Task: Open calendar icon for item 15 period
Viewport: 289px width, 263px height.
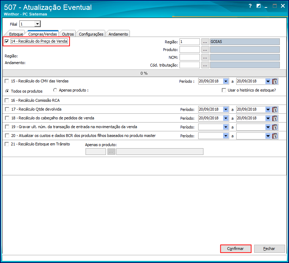Action: (275, 81)
